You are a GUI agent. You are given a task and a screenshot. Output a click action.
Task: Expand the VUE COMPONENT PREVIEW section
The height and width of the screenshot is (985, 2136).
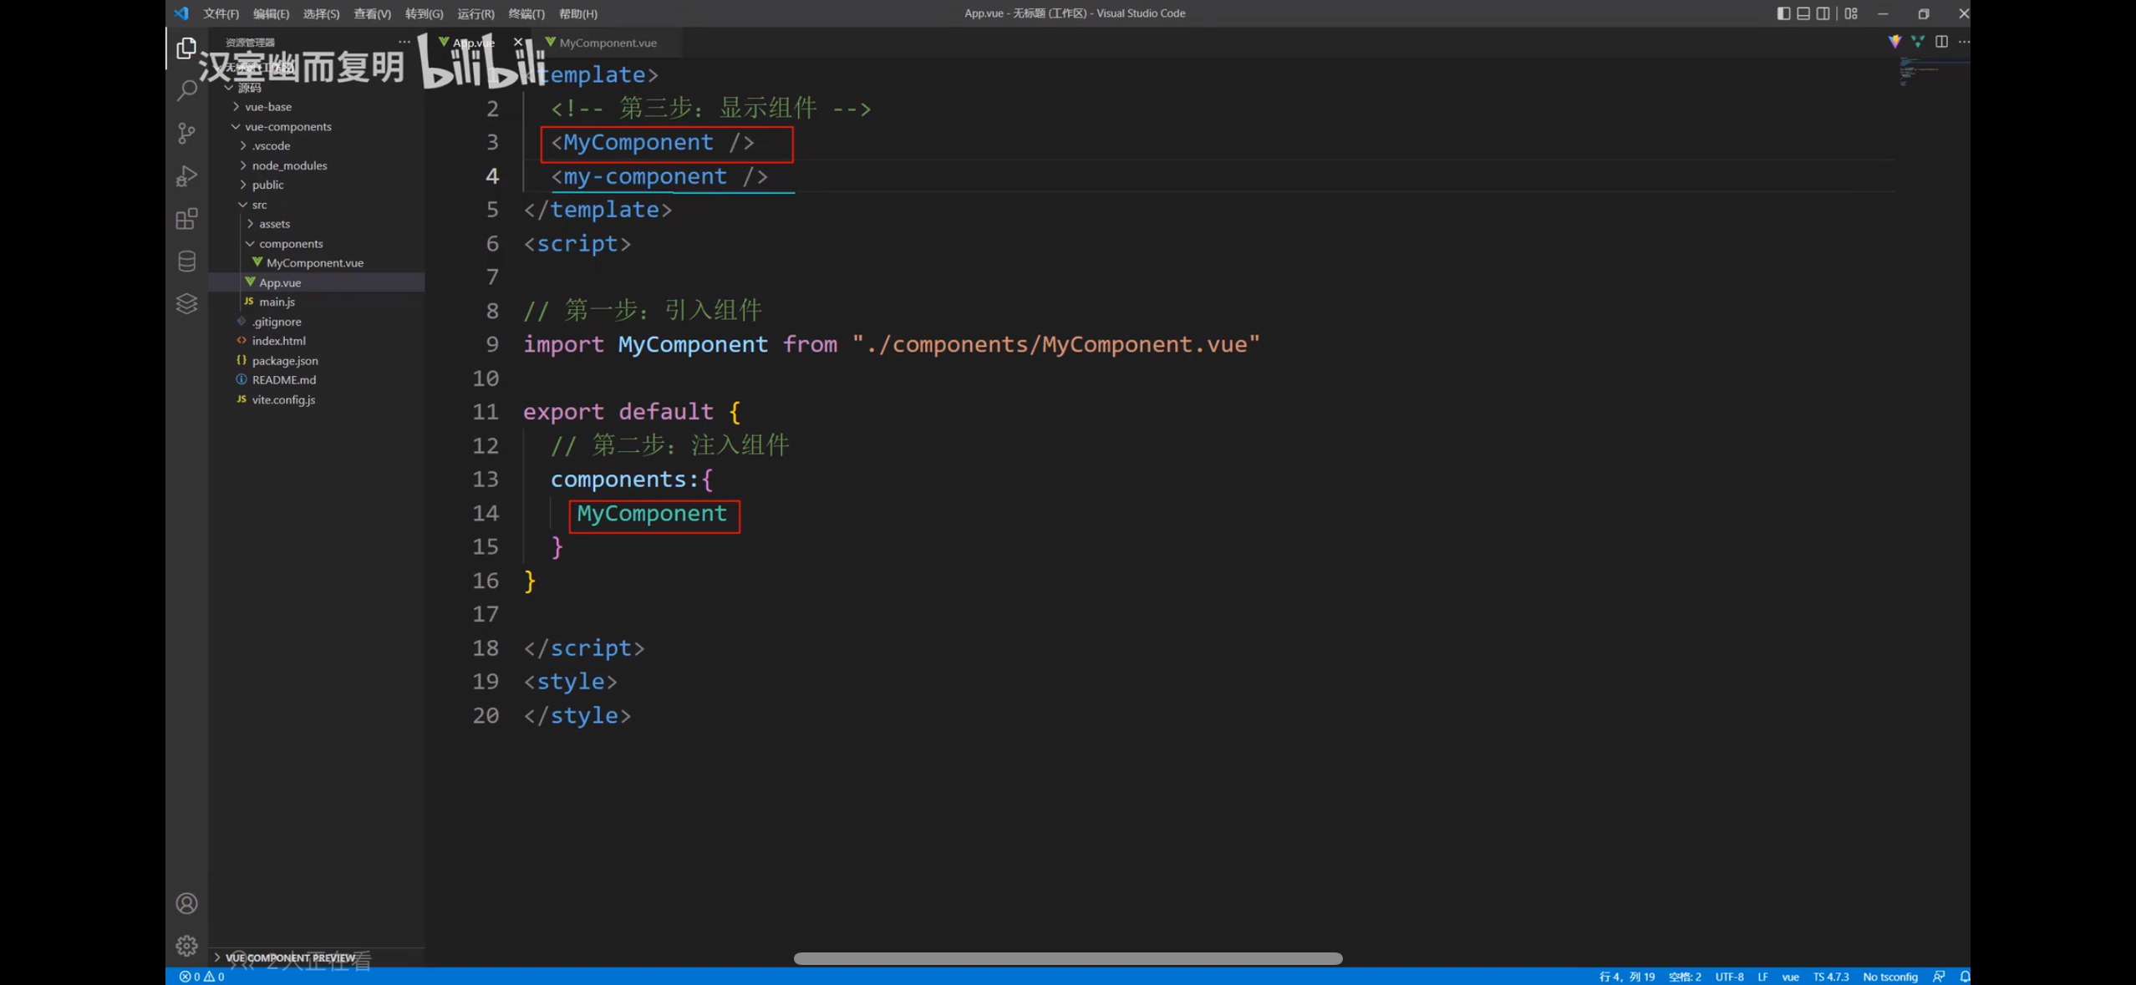coord(289,957)
